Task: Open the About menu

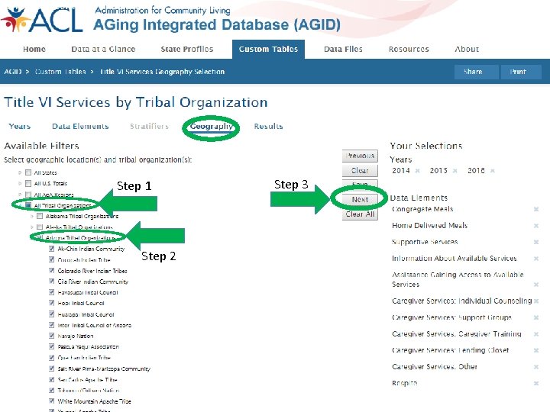Action: pyautogui.click(x=467, y=50)
